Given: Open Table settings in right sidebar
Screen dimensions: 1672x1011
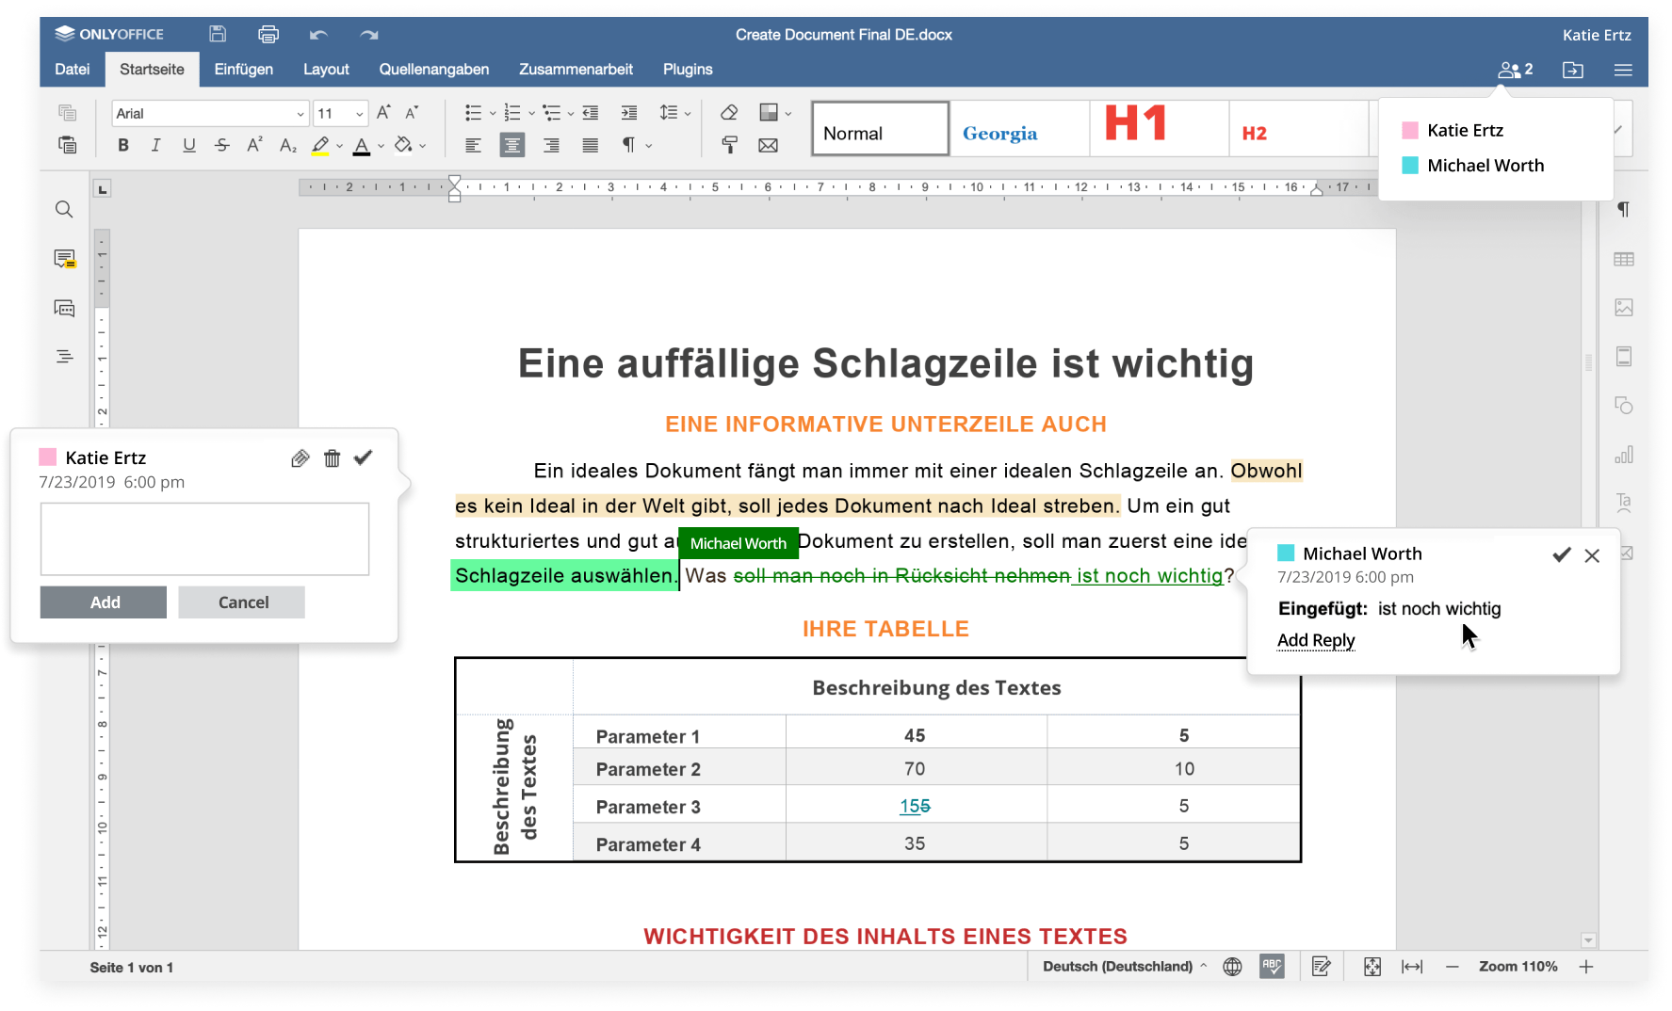Looking at the screenshot, I should click(1624, 259).
